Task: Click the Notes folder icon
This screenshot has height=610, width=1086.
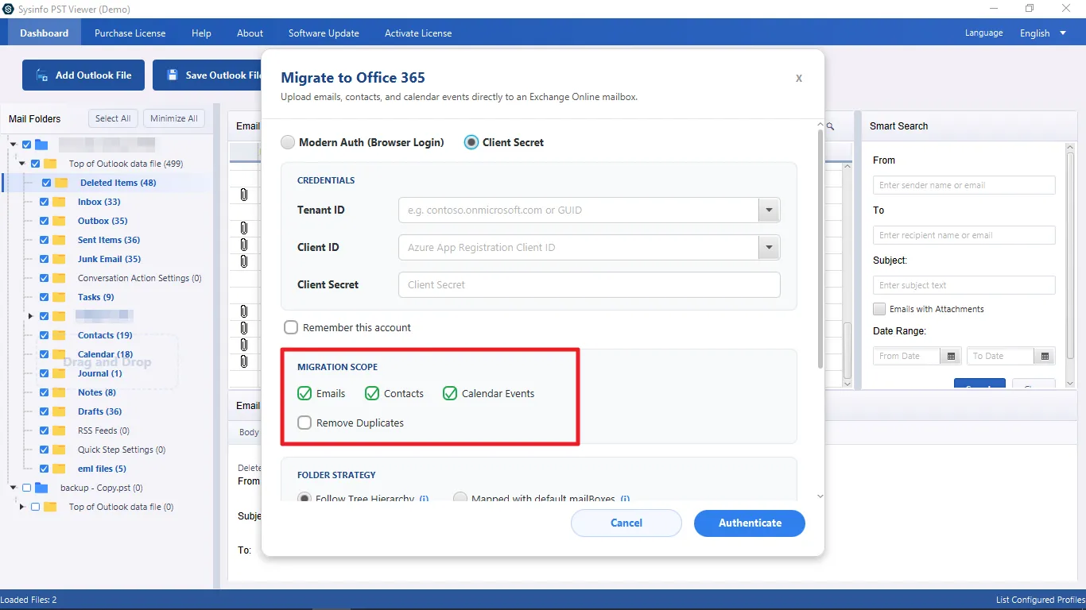Action: tap(59, 392)
